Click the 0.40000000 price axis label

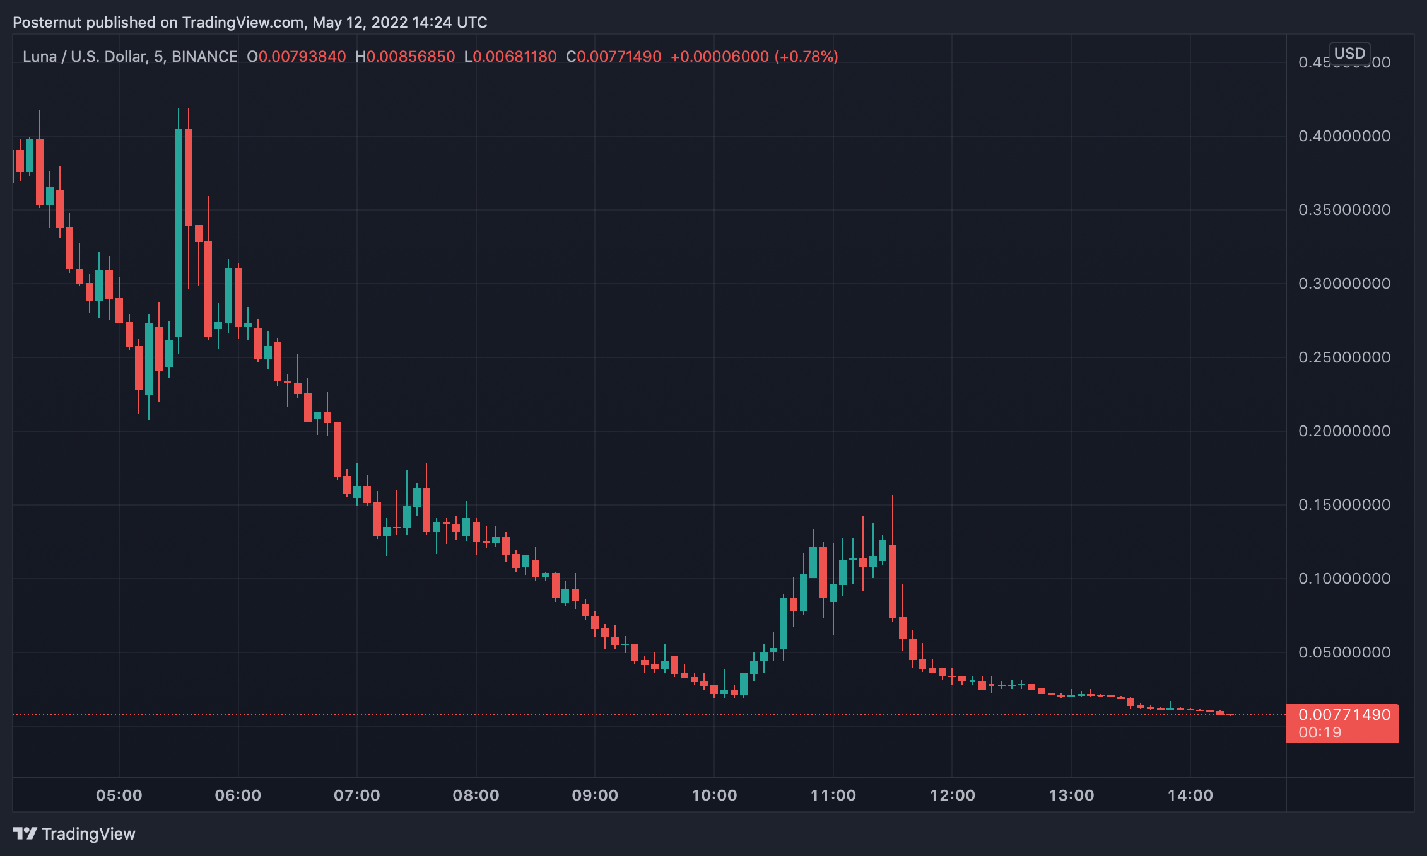(1344, 136)
